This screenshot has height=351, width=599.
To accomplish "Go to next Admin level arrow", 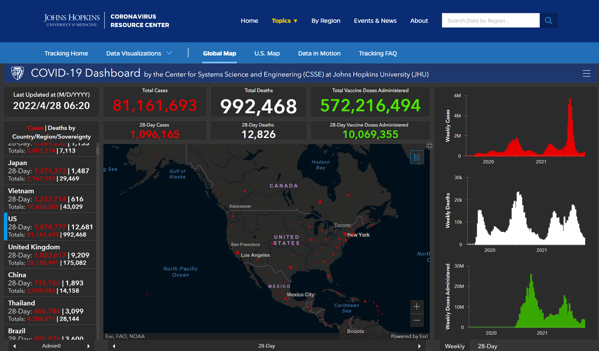I will click(x=88, y=346).
